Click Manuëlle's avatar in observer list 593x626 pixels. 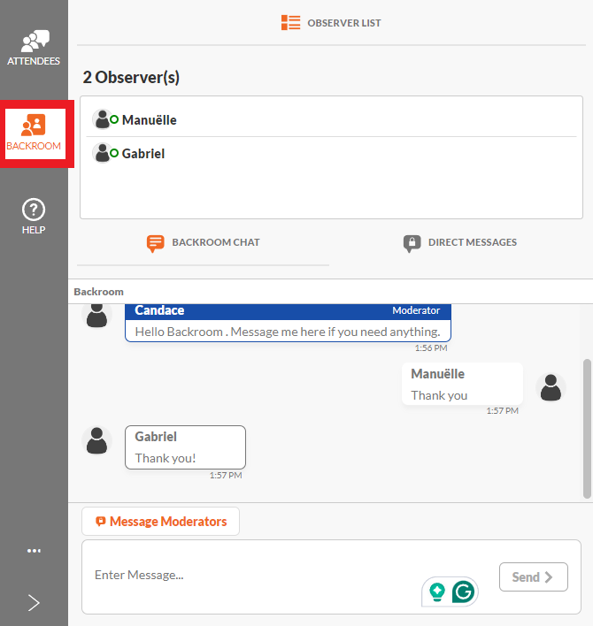click(103, 119)
